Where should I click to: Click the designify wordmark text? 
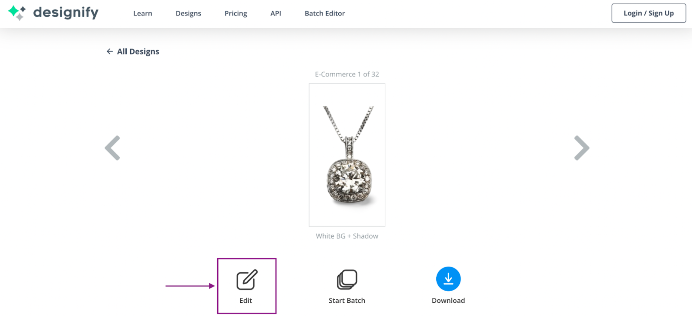pos(66,13)
